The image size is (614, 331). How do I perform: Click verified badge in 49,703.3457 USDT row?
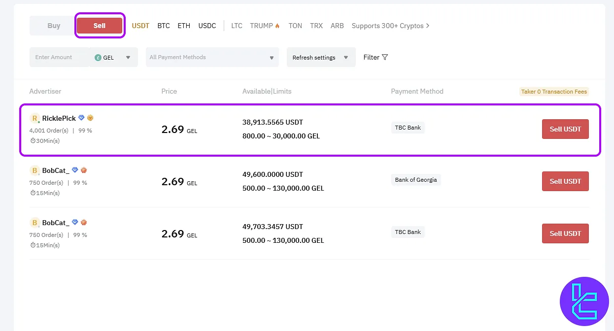pyautogui.click(x=75, y=222)
